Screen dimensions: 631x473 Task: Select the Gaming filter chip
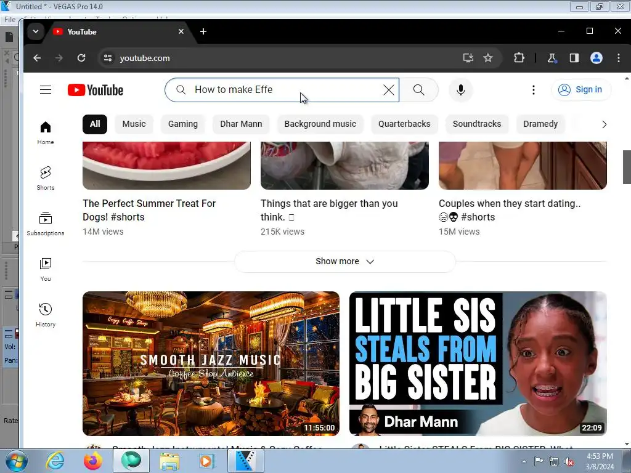[x=182, y=124]
